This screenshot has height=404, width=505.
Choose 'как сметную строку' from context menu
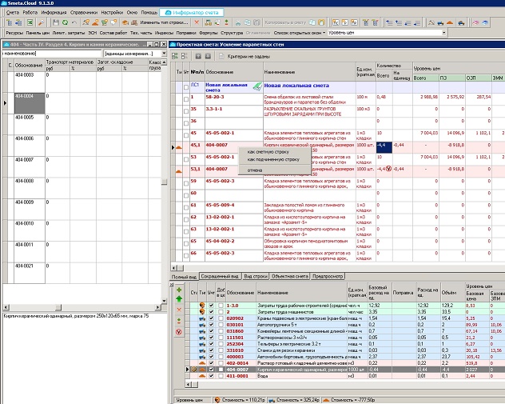[x=268, y=150]
